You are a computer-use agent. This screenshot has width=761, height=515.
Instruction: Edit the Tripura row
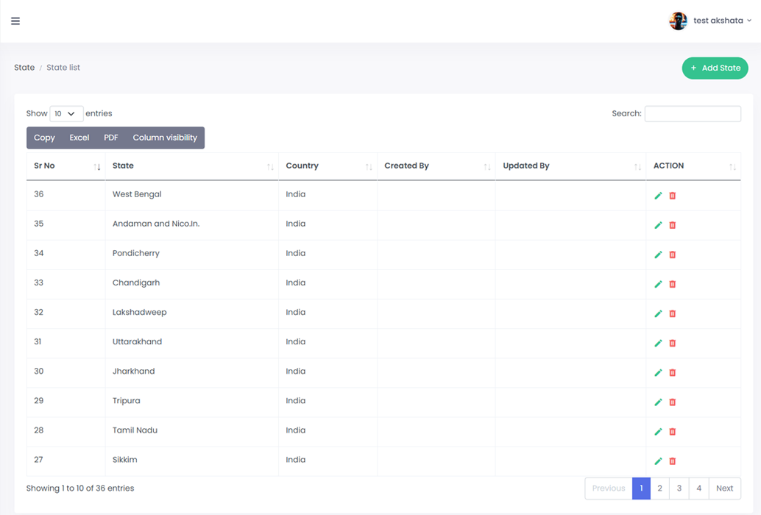coord(658,402)
